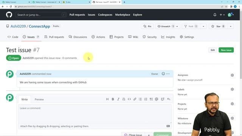The width and height of the screenshot is (242, 136).
Task: Open the GitHub home logo
Action: pos(9,15)
